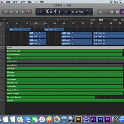Open the 录音 menu
The height and width of the screenshot is (124, 124).
(x=8, y=2)
